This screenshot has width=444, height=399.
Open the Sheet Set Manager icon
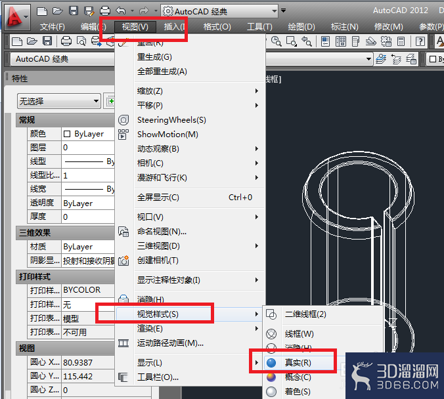[370, 41]
